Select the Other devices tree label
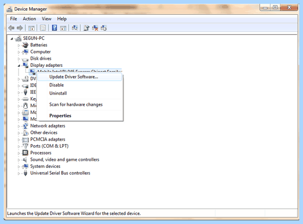This screenshot has height=224, width=303. point(44,132)
